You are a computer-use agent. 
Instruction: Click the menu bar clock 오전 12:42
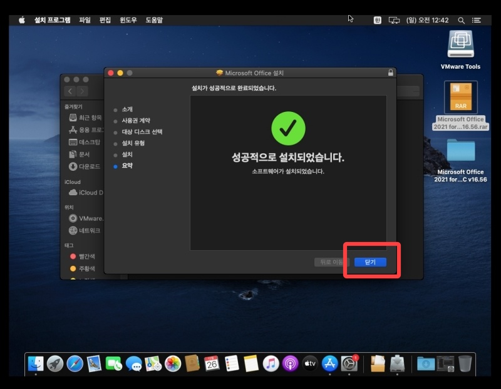click(x=427, y=20)
